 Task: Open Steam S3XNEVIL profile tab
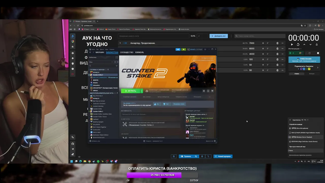tap(139, 52)
